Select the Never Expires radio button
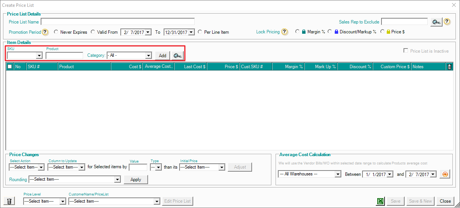 coord(56,32)
